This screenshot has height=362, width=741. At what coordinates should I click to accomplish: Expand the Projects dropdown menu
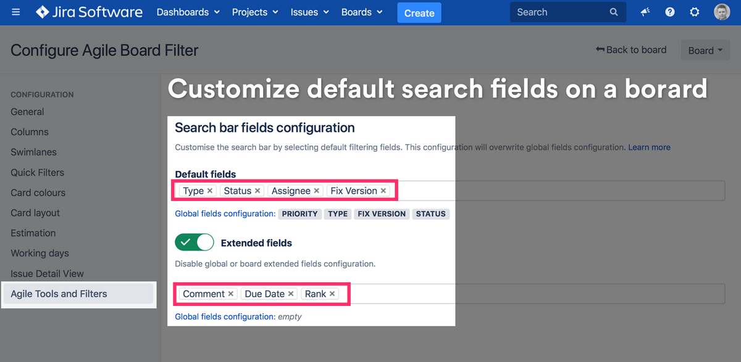pyautogui.click(x=254, y=12)
